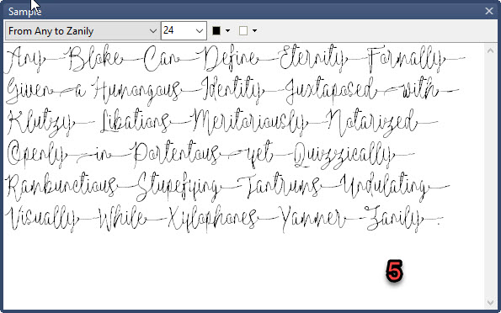
Task: Place cursor in the word 'Eternity'
Action: pos(313,58)
